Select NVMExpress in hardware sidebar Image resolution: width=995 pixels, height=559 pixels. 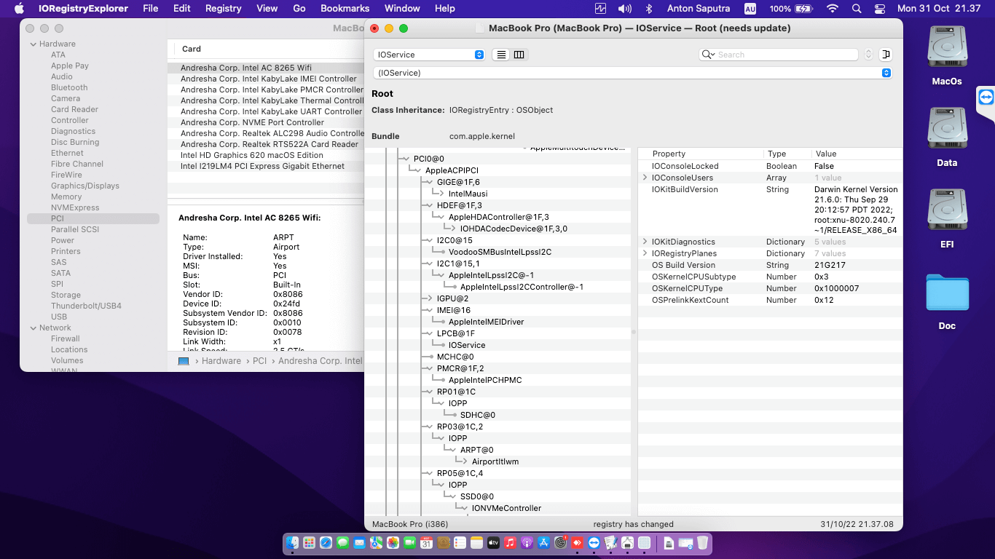click(x=75, y=207)
